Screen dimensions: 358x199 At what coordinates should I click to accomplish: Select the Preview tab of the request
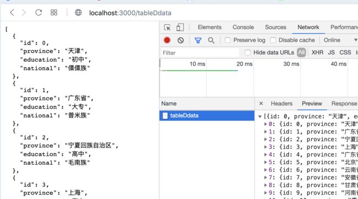pyautogui.click(x=312, y=104)
